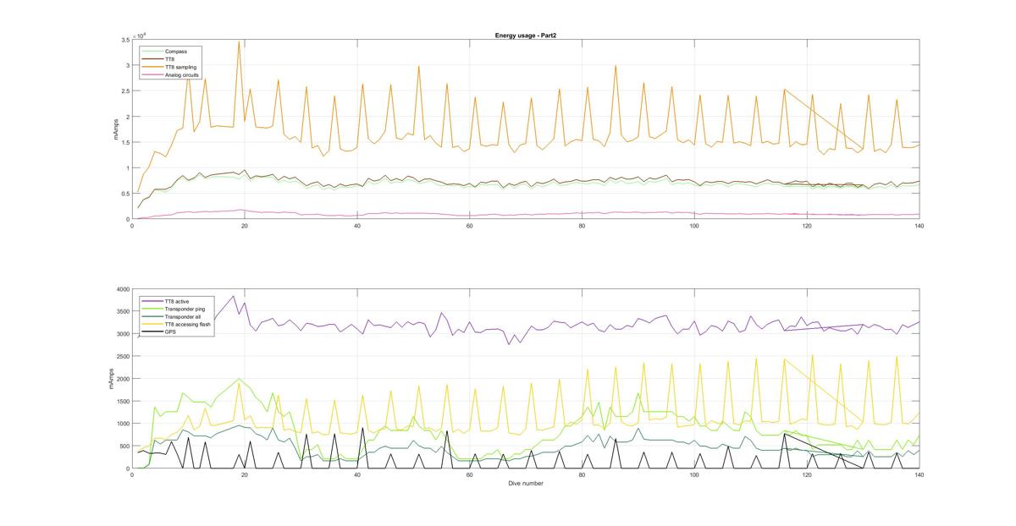Click the '4000' y-axis tick on bottom chart
Image resolution: width=1016 pixels, height=526 pixels.
tap(122, 290)
